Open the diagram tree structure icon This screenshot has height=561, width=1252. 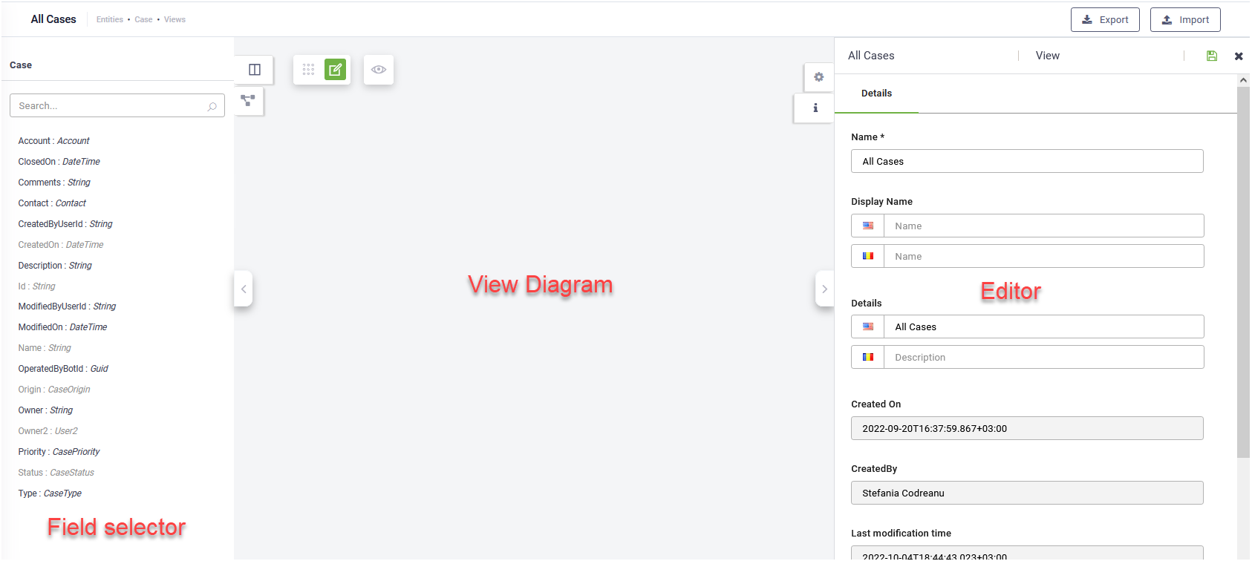pos(248,100)
